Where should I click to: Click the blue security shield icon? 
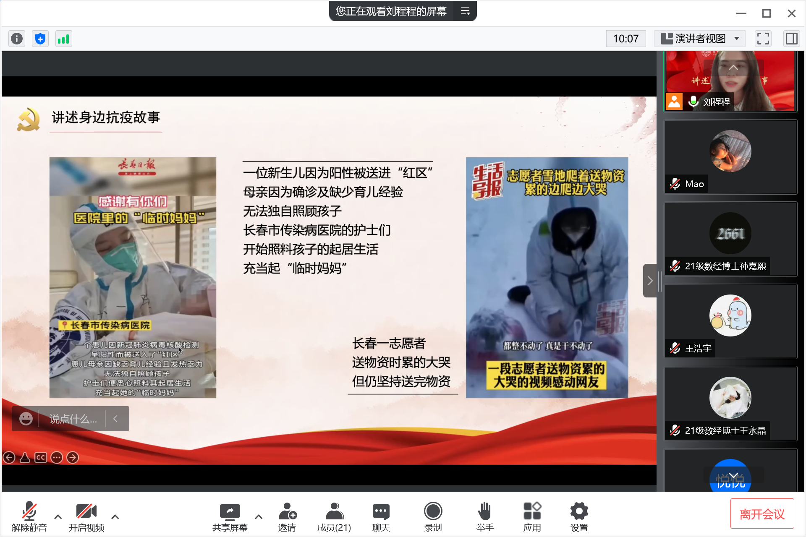click(x=40, y=39)
